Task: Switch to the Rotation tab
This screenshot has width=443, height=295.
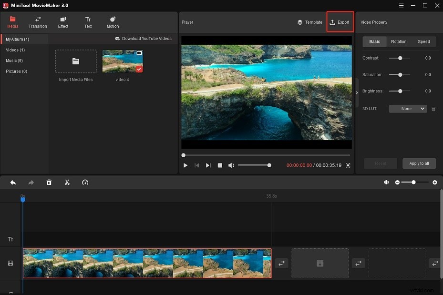Action: 399,41
